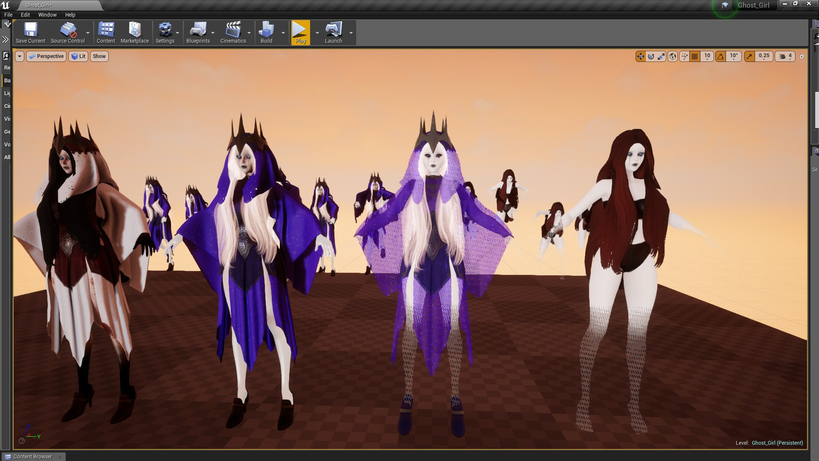
Task: Select the Geometry category in Modes
Action: point(7,132)
